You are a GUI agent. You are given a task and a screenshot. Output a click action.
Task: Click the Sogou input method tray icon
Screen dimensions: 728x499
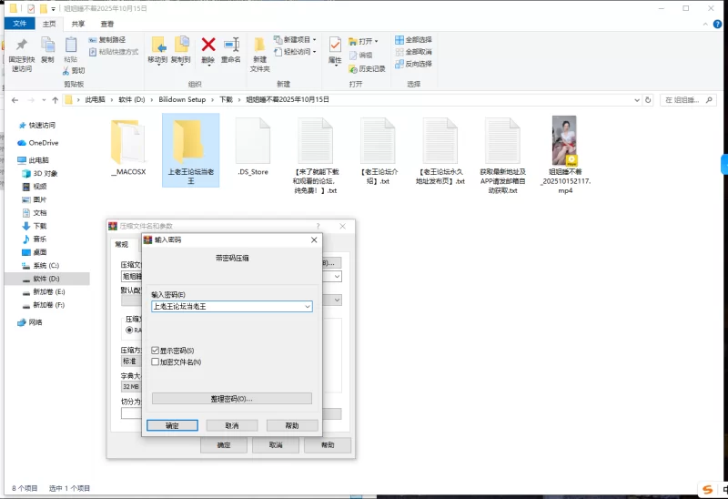pos(708,489)
